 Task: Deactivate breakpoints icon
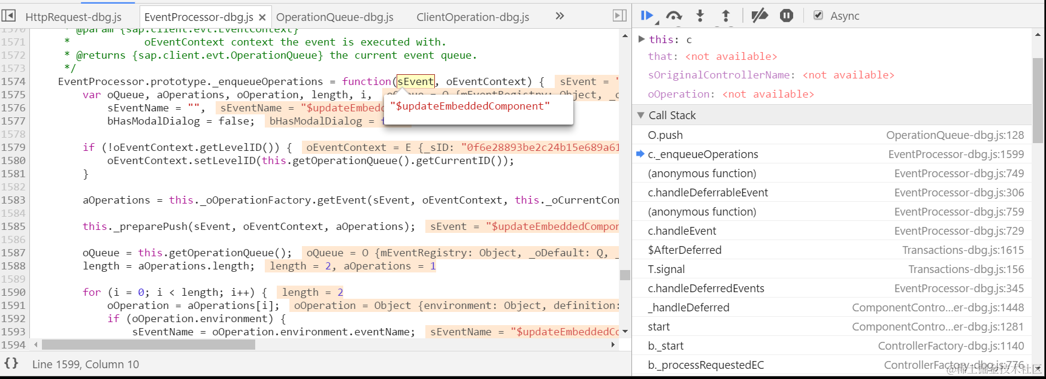click(x=760, y=16)
